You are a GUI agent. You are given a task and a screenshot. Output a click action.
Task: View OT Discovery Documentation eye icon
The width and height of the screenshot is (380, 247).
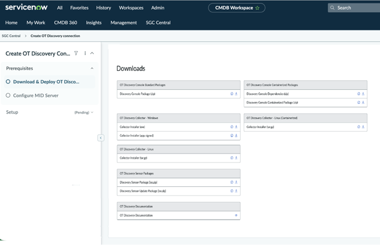point(236,215)
